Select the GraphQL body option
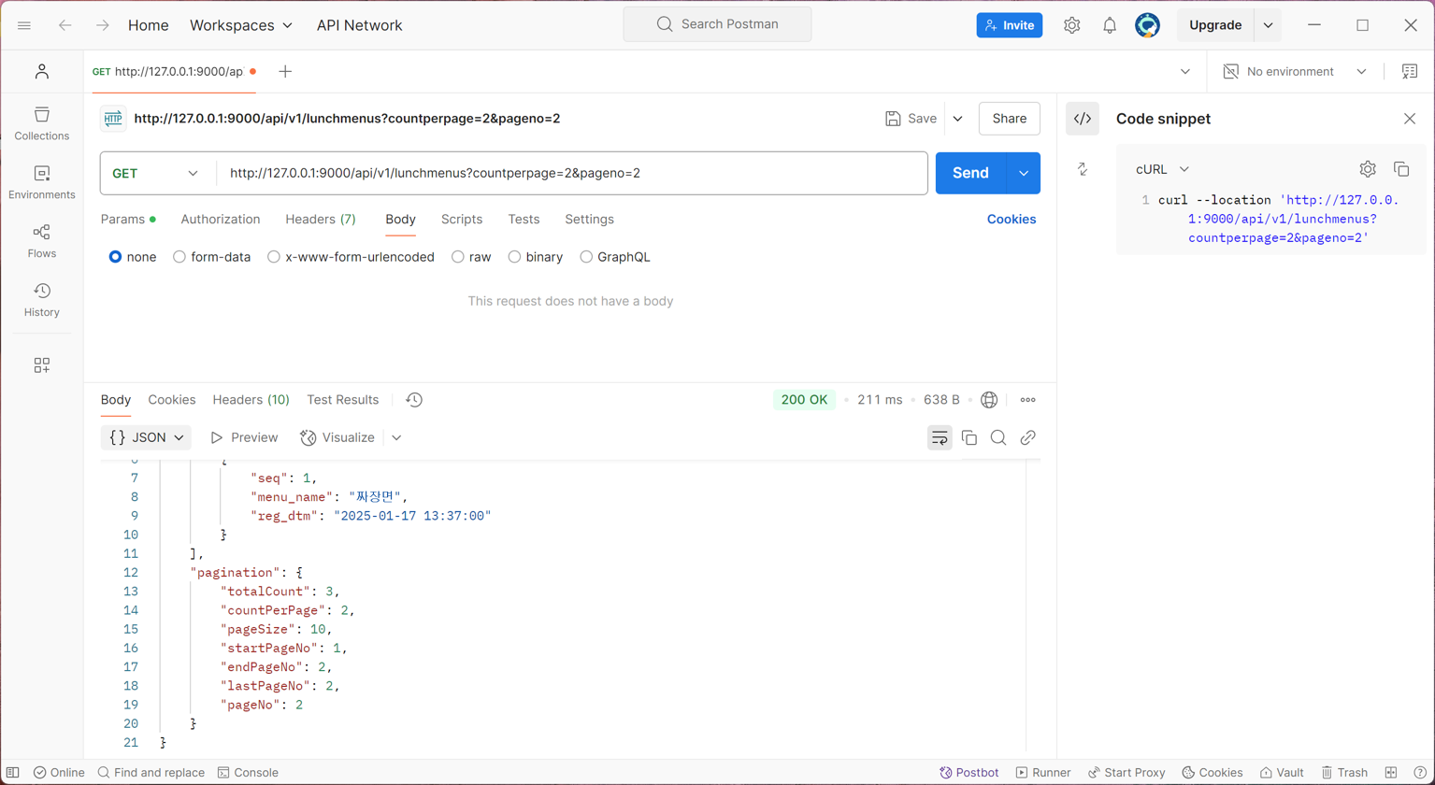Viewport: 1435px width, 785px height. coord(615,257)
